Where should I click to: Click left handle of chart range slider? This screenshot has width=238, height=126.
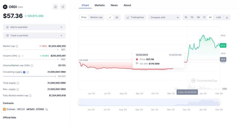(x=79, y=102)
